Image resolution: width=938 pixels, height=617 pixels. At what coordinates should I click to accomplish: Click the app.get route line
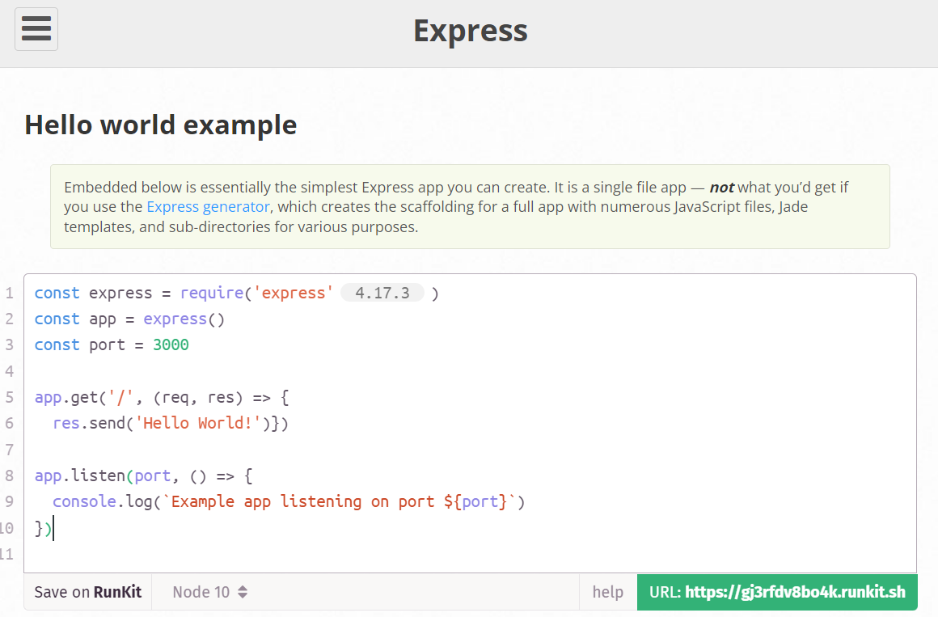click(x=162, y=397)
